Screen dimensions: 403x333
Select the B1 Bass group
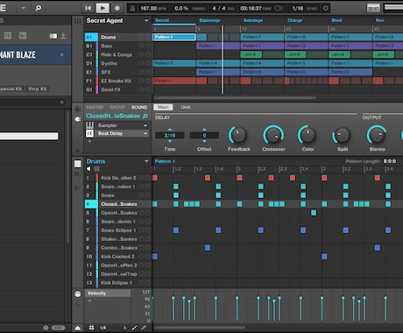(117, 46)
